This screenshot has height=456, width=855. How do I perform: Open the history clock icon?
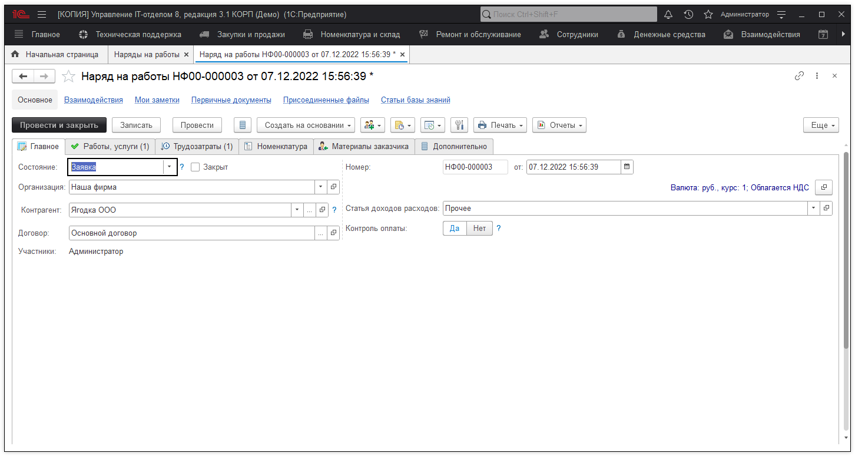(688, 14)
